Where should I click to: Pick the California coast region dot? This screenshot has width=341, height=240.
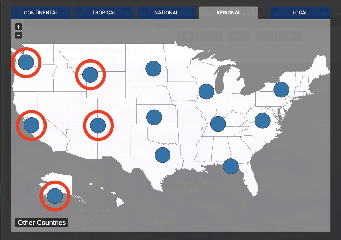31,125
